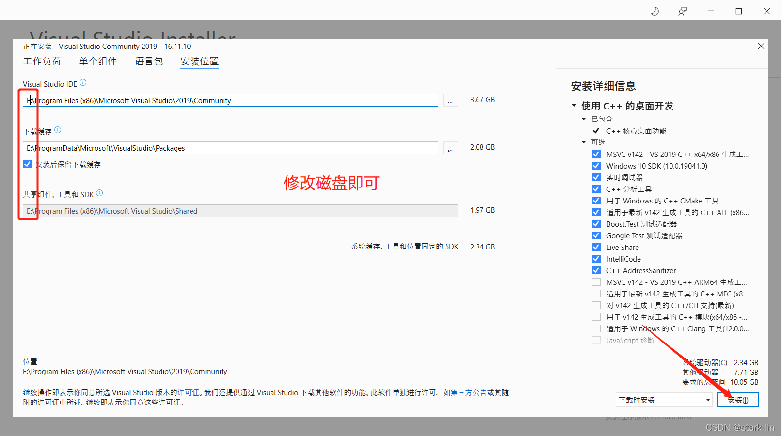The width and height of the screenshot is (782, 436).
Task: Click the info icon next to Visual Studio IDE
Action: pos(83,83)
